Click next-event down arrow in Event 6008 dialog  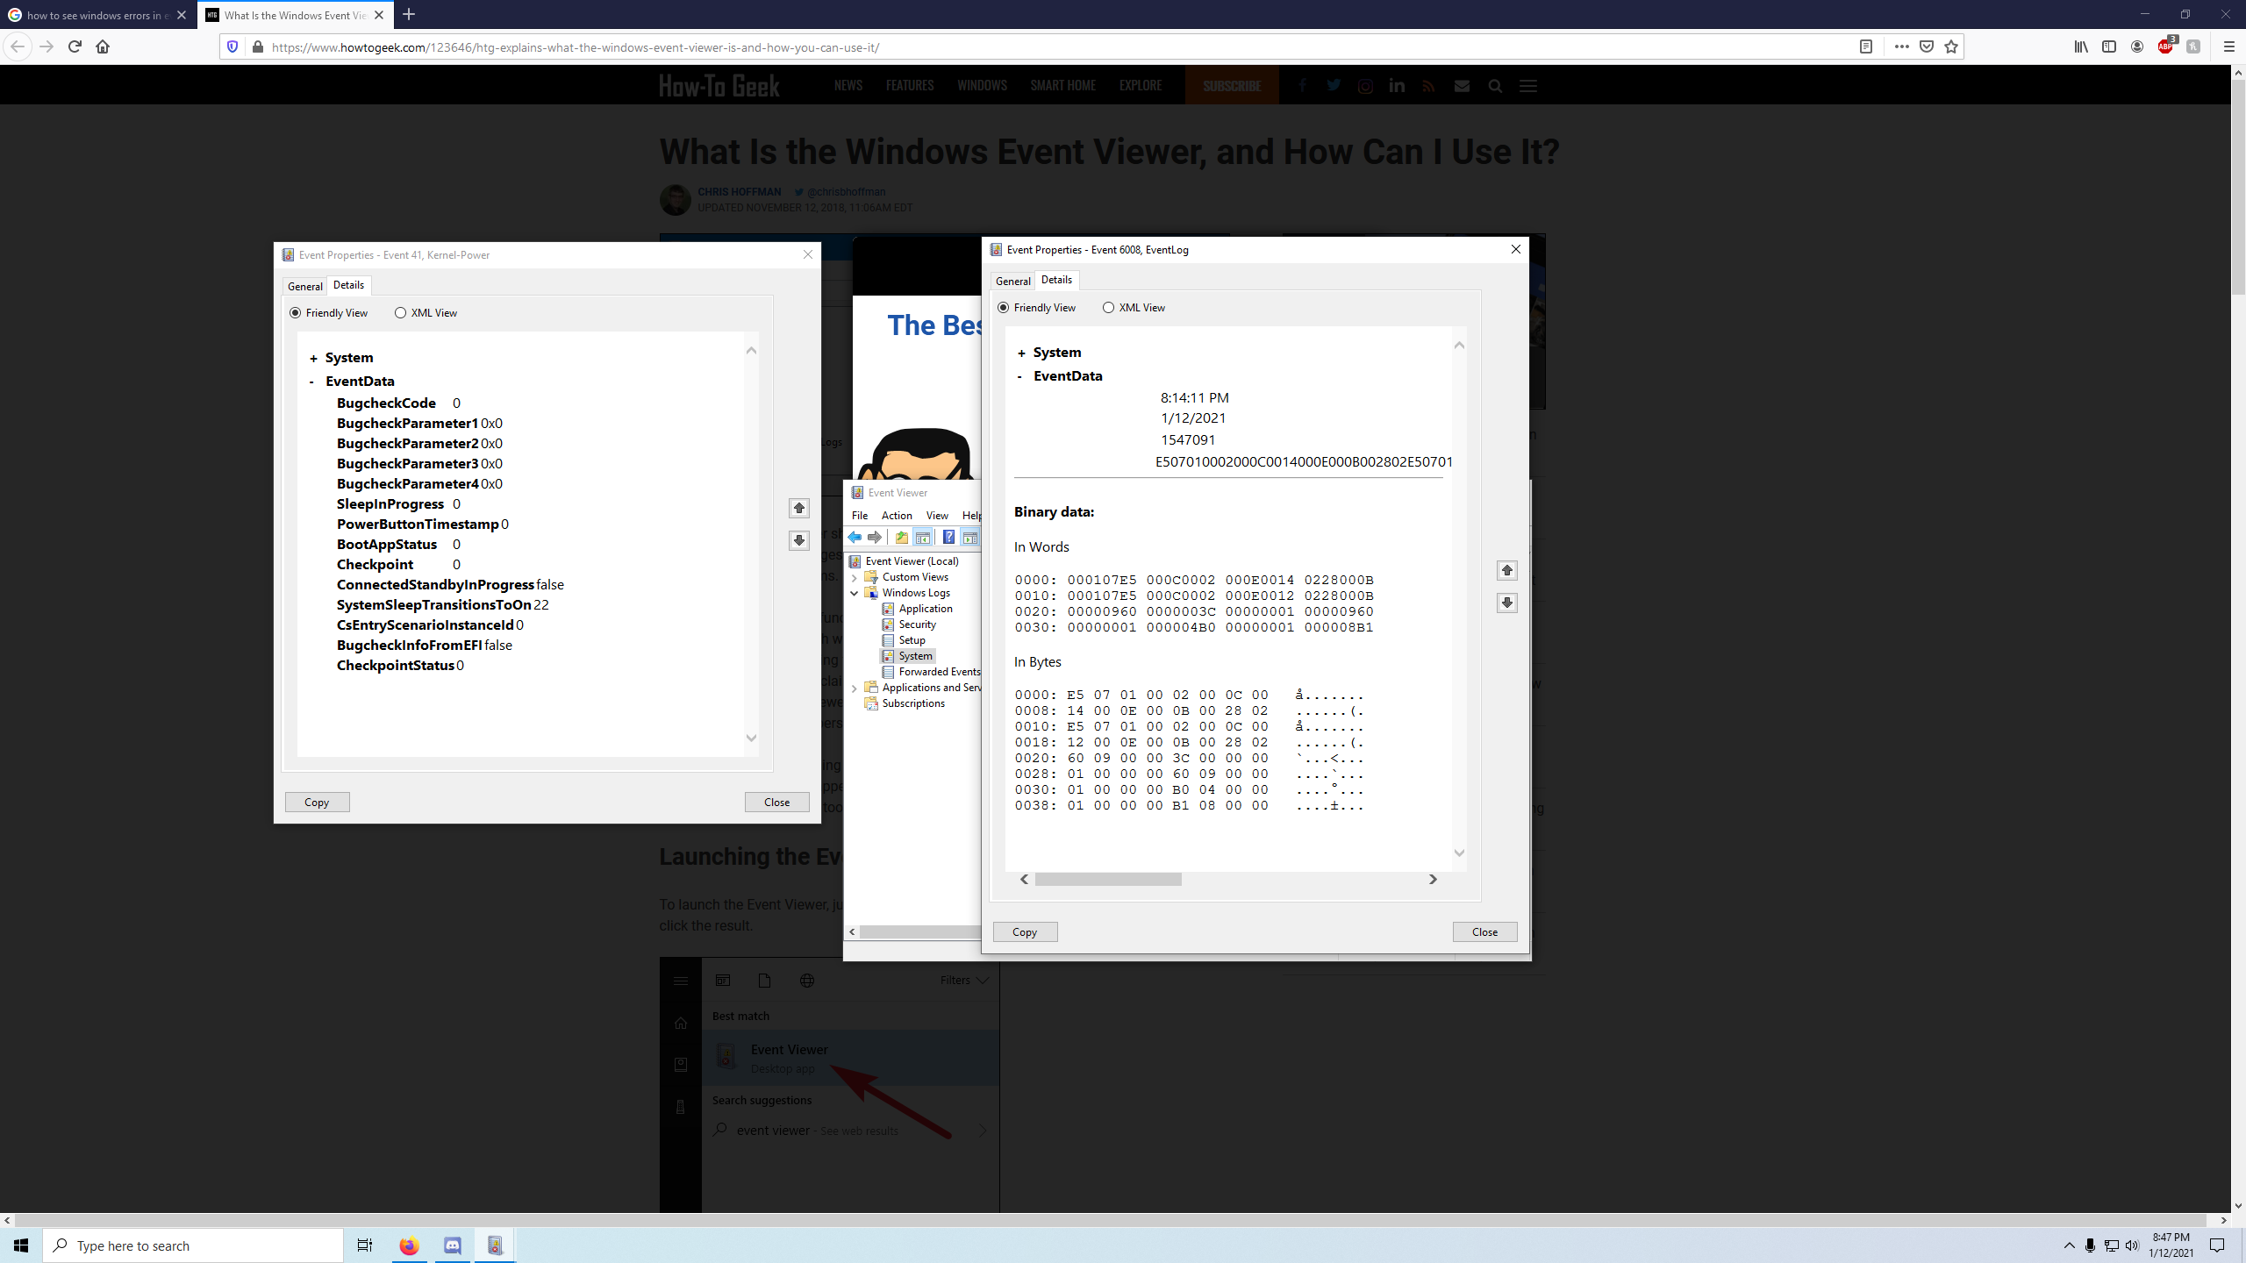click(x=1507, y=603)
